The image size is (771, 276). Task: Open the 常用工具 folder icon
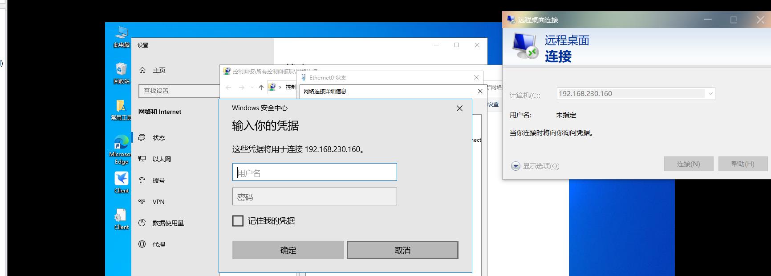click(x=121, y=110)
